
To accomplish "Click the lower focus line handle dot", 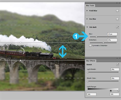I will click(x=21, y=60).
